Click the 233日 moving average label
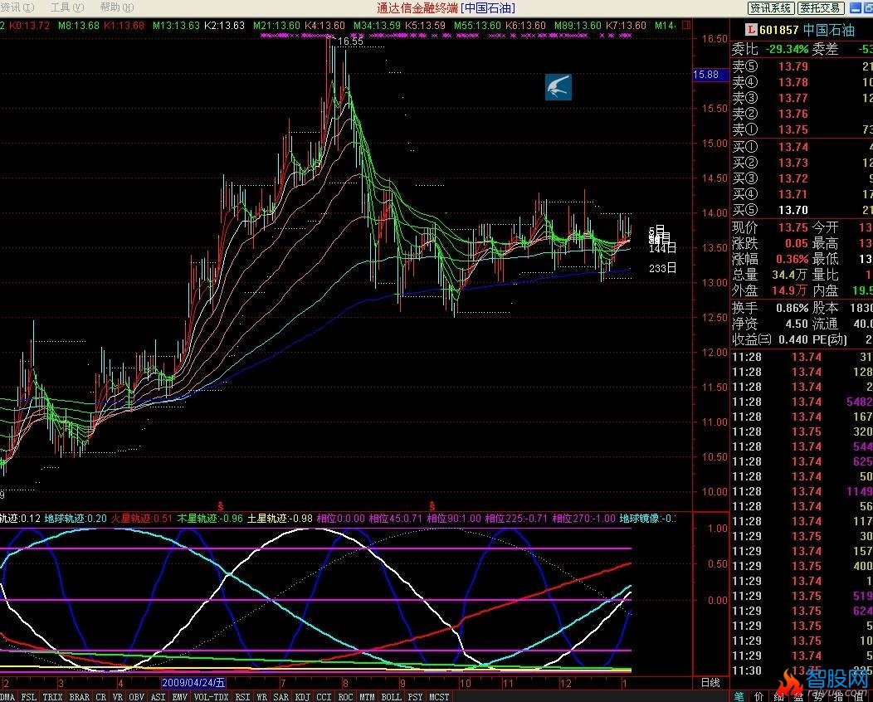Image resolution: width=873 pixels, height=702 pixels. (x=662, y=268)
